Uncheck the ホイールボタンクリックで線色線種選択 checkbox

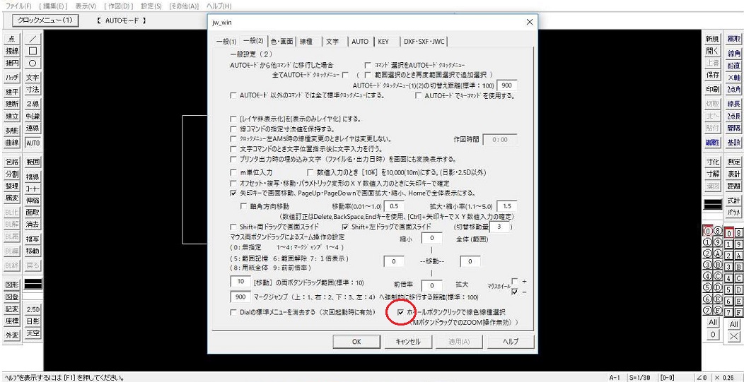click(x=401, y=311)
